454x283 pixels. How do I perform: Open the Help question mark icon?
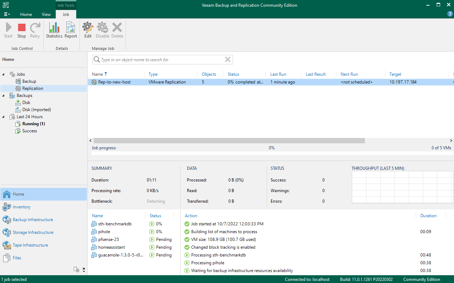450,14
